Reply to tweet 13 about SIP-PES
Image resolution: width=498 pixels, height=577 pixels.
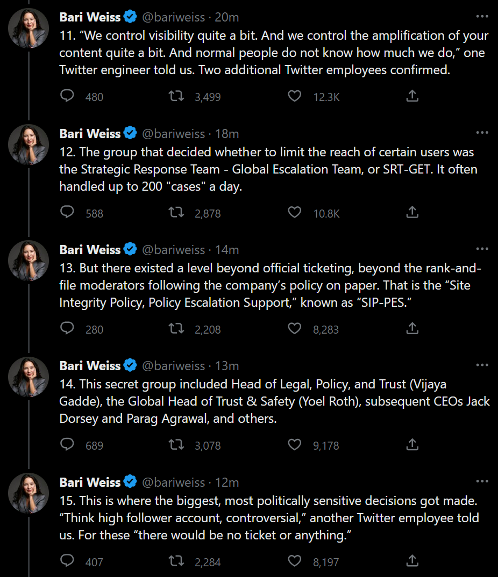pos(67,328)
